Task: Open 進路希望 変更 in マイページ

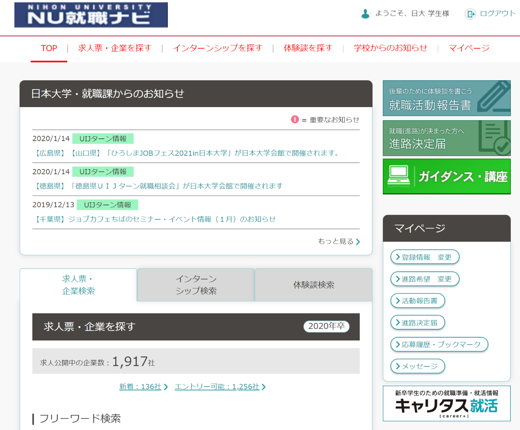Action: pos(425,279)
